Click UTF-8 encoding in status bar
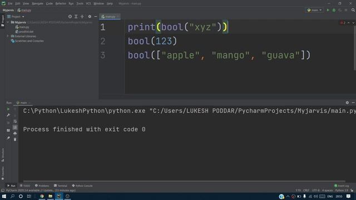Image resolution: width=356 pixels, height=200 pixels. click(x=315, y=190)
